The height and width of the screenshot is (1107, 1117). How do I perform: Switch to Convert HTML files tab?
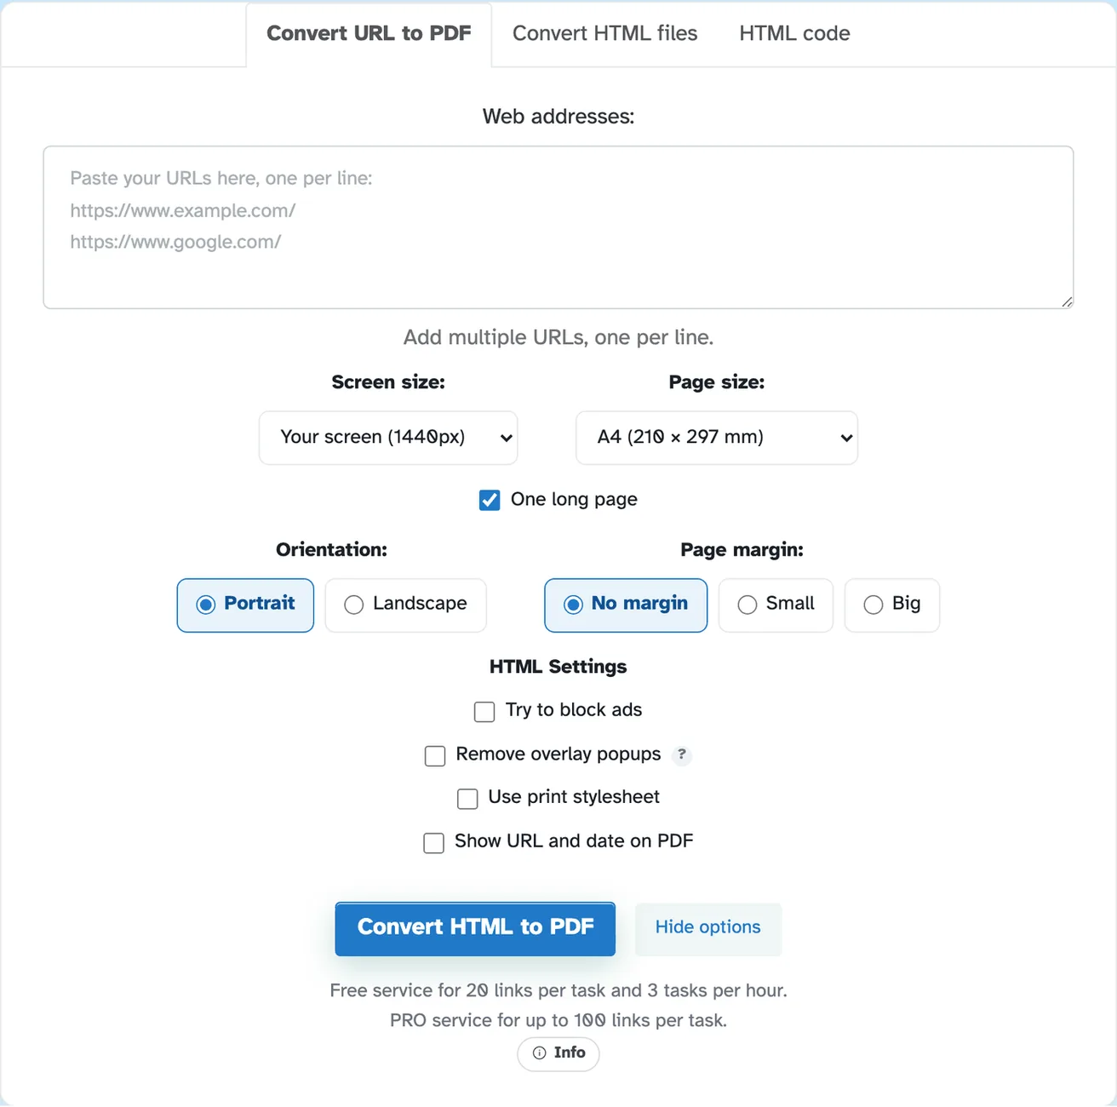604,33
